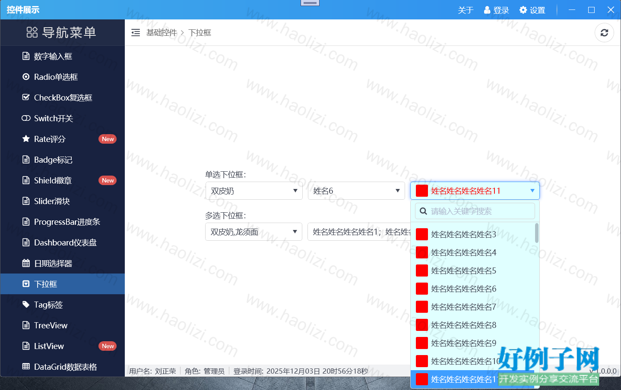Click the top-center drag handle bar
Screen dimensions: 621x390
310,3
